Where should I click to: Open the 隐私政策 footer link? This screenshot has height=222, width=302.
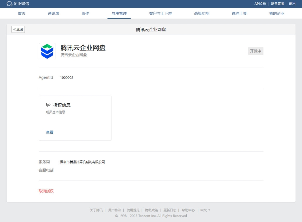pyautogui.click(x=151, y=210)
